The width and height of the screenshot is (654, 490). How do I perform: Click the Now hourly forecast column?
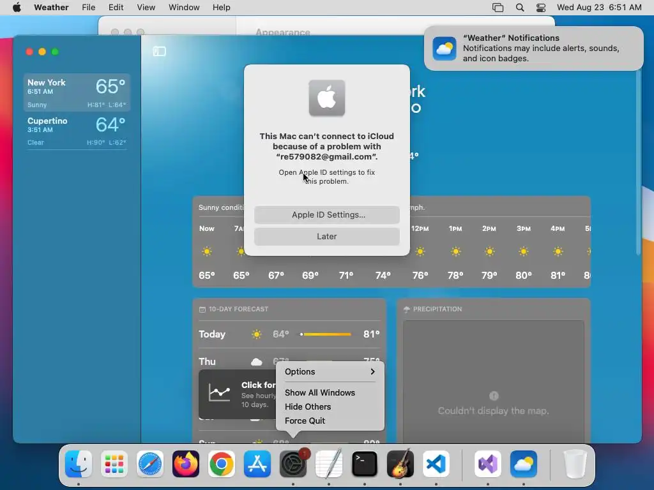(207, 251)
